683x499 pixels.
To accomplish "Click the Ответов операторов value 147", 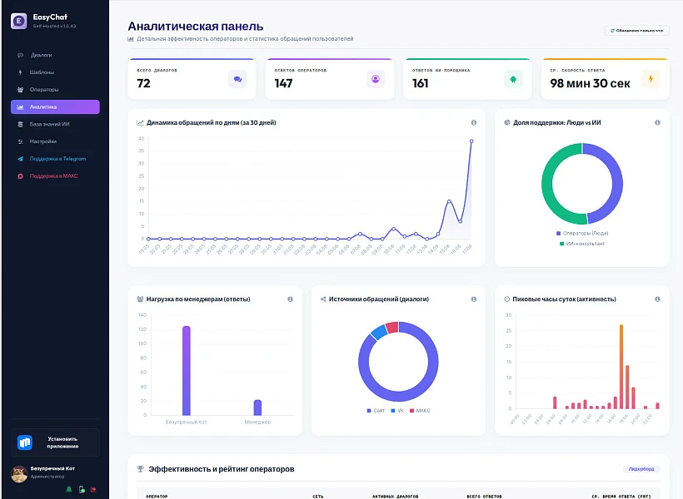I will pyautogui.click(x=283, y=83).
